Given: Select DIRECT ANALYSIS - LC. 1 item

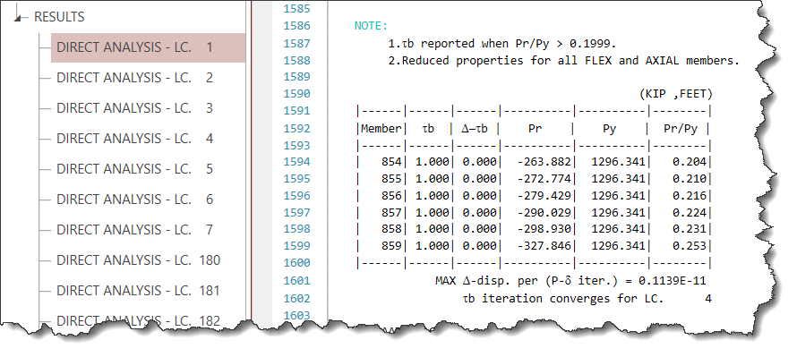Looking at the screenshot, I should tap(148, 47).
